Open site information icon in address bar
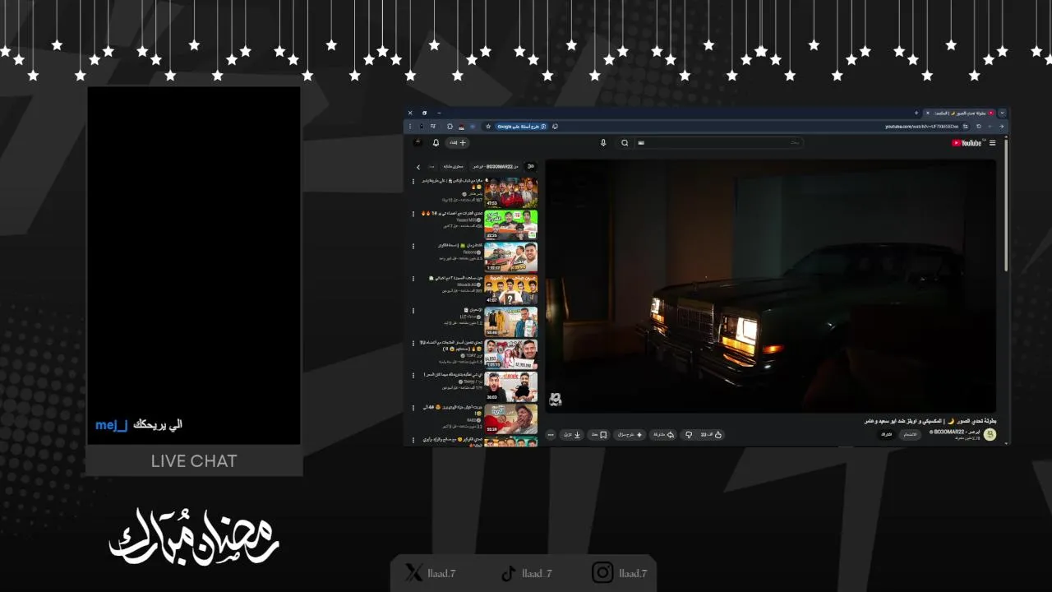 [x=966, y=127]
